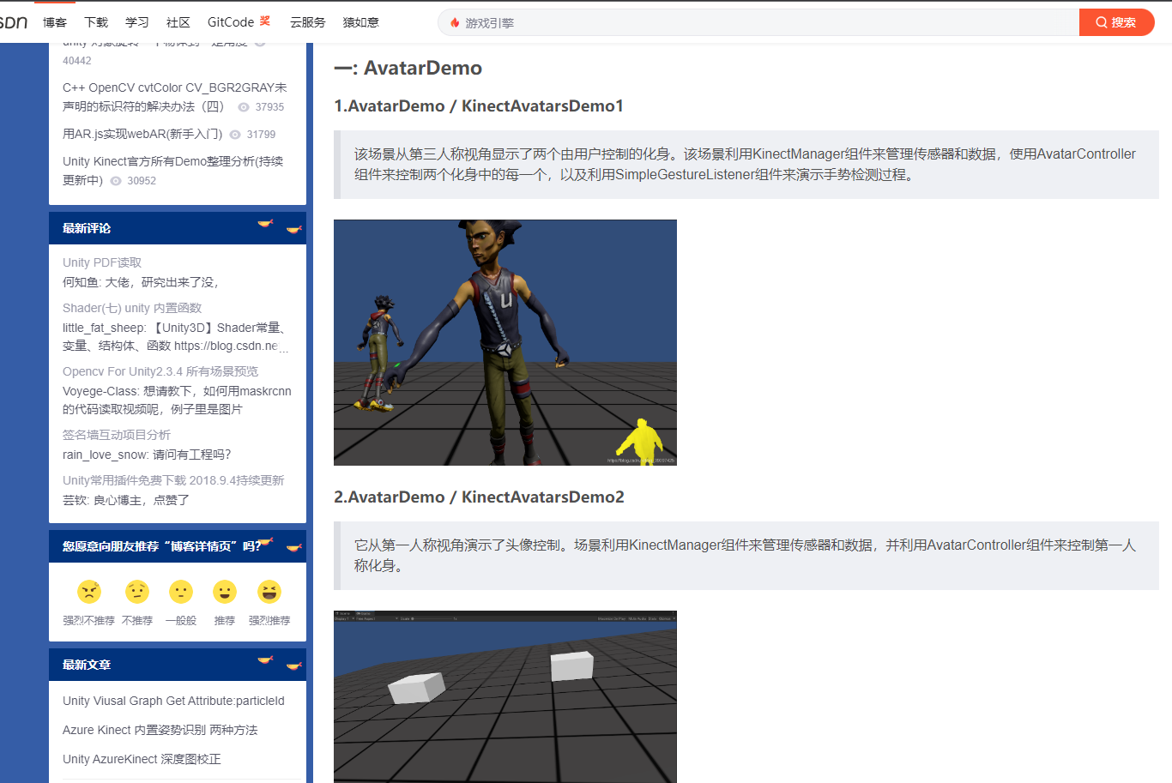Open Opencv For Unity2.3.4 所有场景预览 link
This screenshot has width=1172, height=783.
click(x=160, y=371)
